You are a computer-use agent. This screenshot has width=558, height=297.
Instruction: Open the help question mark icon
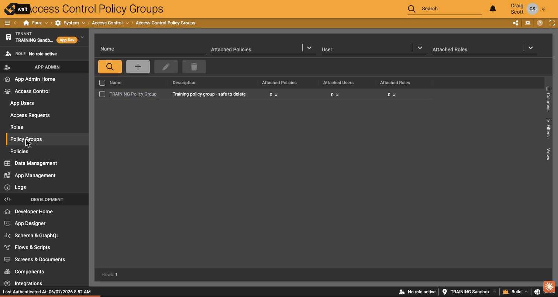(x=540, y=23)
